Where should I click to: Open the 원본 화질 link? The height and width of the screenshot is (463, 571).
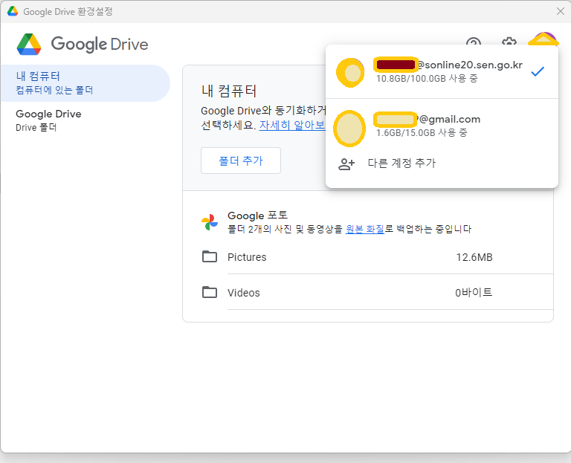coord(364,229)
